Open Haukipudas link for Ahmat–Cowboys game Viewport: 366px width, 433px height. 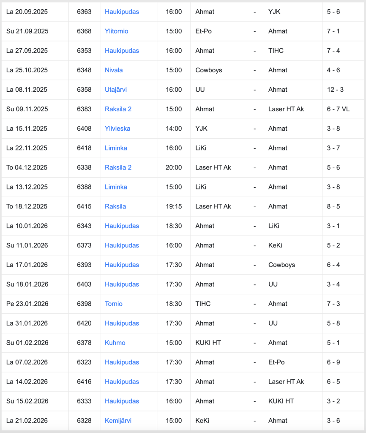122,265
